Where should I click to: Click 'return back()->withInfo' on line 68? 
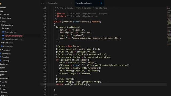tap(70, 84)
